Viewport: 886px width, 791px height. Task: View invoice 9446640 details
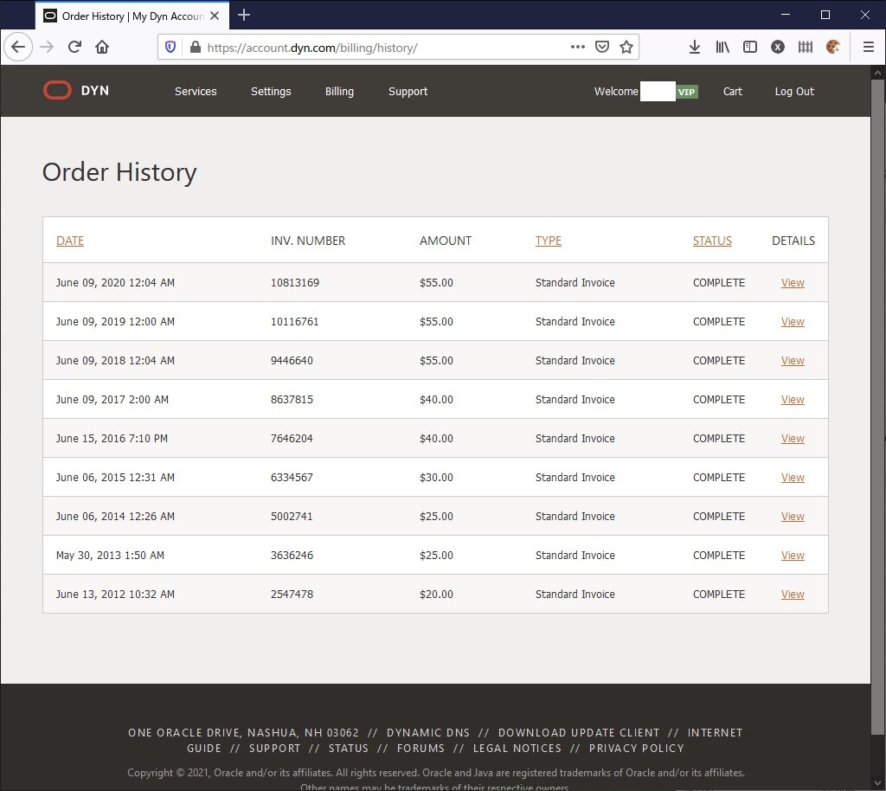click(793, 361)
